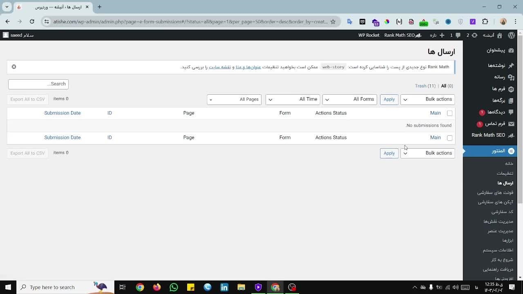Select the custom fonts submenu item

495,192
